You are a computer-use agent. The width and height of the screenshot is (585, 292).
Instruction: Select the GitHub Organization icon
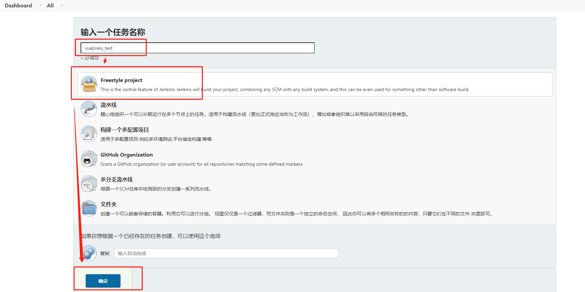[x=89, y=159]
